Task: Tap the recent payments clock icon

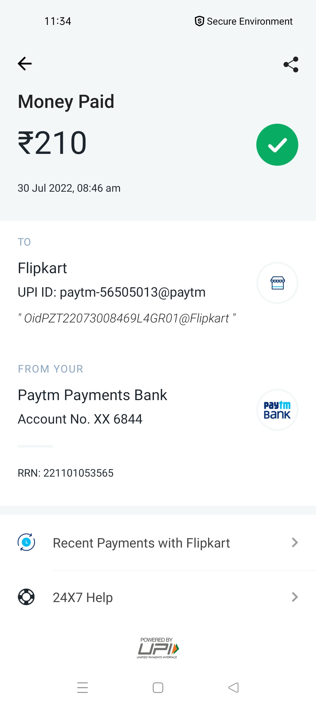Action: (x=26, y=543)
